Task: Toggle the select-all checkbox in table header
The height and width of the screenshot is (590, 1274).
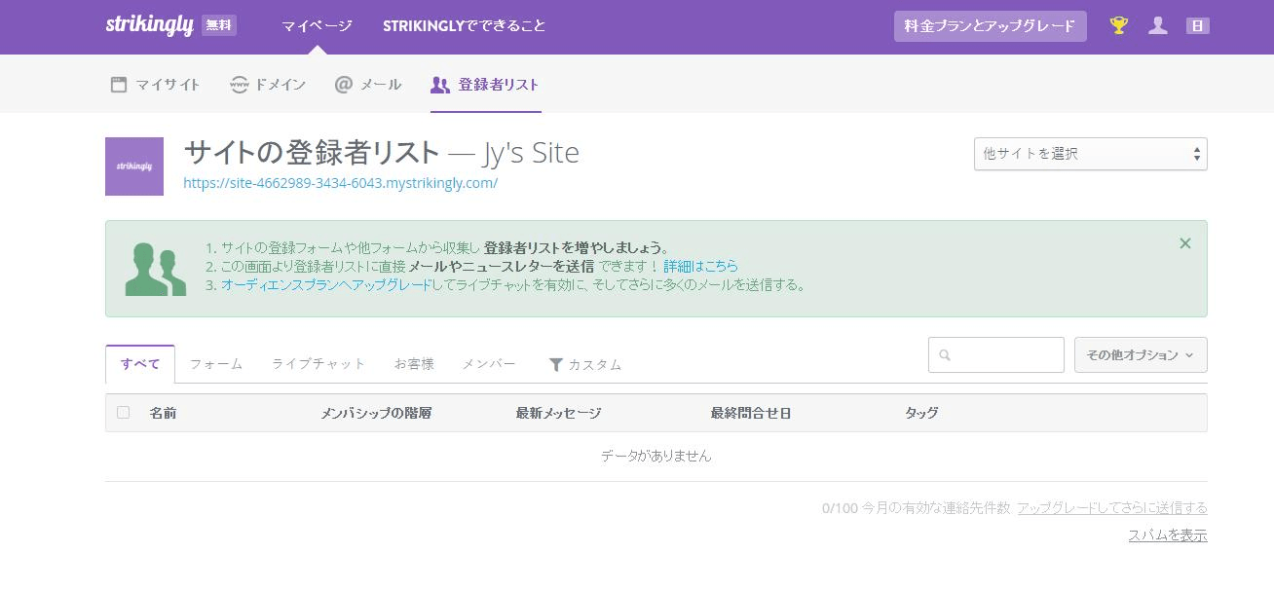Action: pos(123,412)
